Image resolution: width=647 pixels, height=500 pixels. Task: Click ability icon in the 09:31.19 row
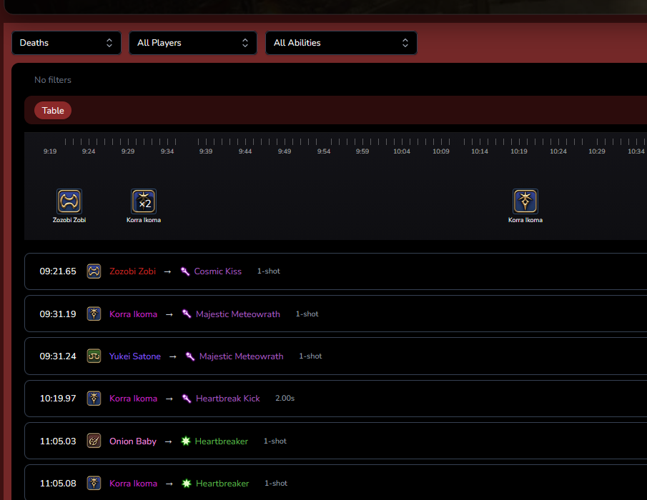click(187, 314)
